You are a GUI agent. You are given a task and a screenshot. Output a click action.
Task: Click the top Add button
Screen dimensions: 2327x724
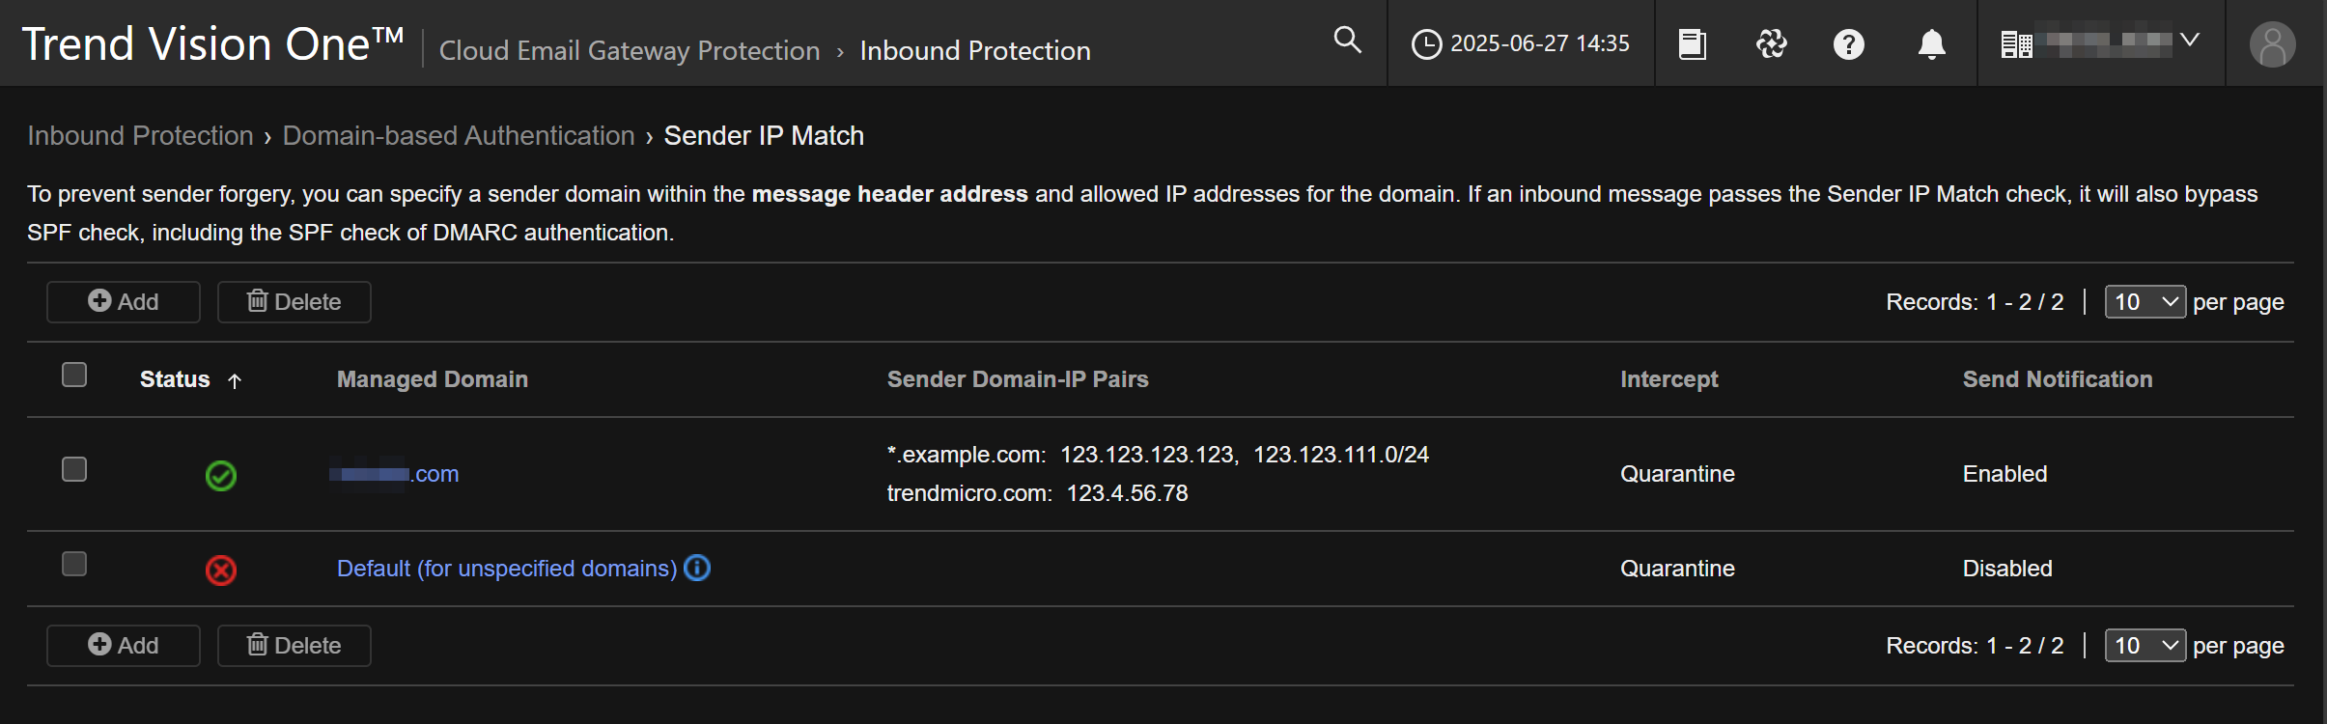click(124, 302)
